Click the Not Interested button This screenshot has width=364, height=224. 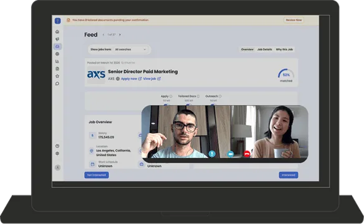click(97, 175)
